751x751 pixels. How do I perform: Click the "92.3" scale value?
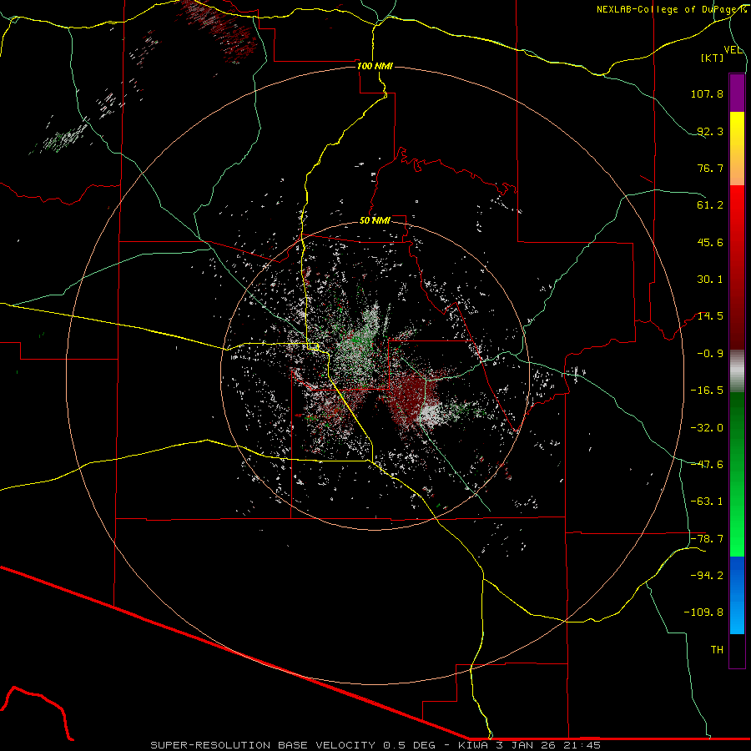[710, 131]
